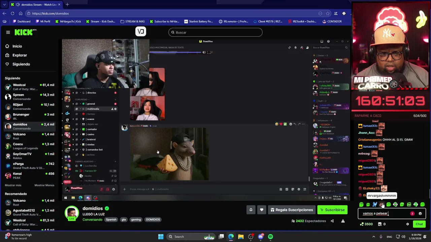Send message with Chat button

(x=419, y=224)
